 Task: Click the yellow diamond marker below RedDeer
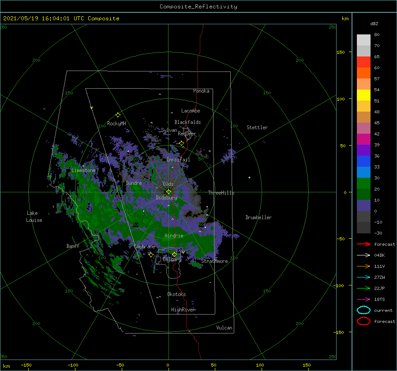click(x=182, y=143)
